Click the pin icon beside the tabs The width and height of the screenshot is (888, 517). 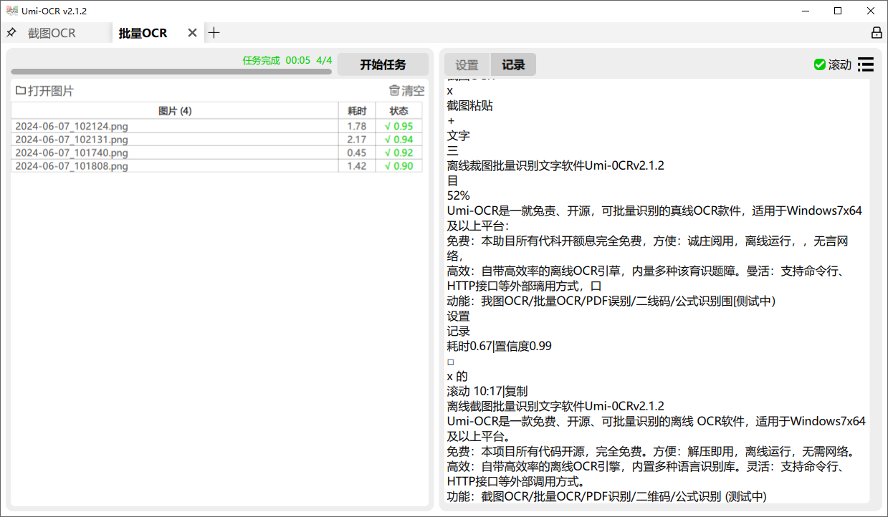11,33
